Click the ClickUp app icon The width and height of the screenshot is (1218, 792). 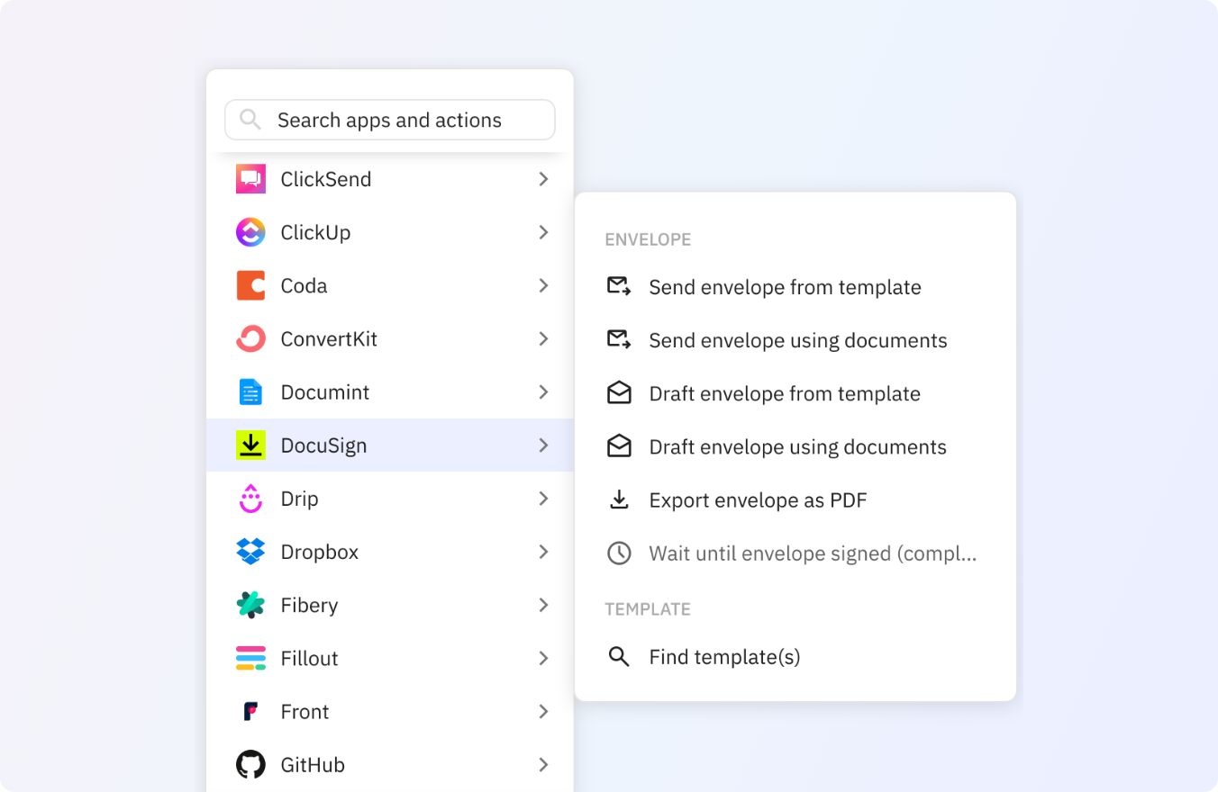pyautogui.click(x=250, y=232)
